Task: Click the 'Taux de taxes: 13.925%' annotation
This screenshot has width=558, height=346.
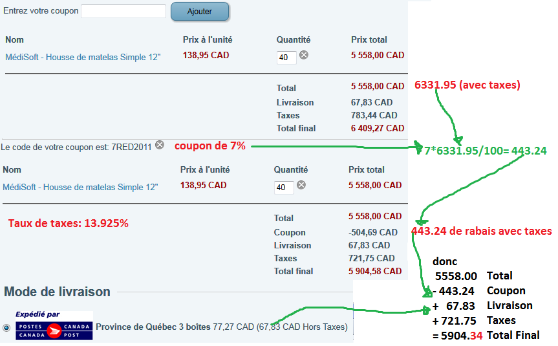Action: tap(69, 224)
